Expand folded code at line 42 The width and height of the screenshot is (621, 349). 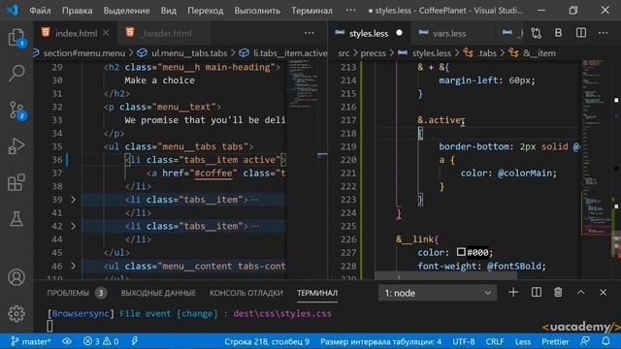click(x=74, y=226)
